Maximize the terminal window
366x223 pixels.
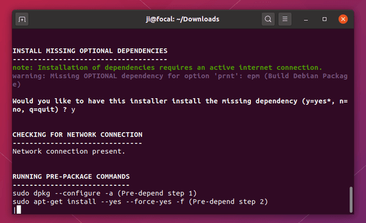pos(325,19)
